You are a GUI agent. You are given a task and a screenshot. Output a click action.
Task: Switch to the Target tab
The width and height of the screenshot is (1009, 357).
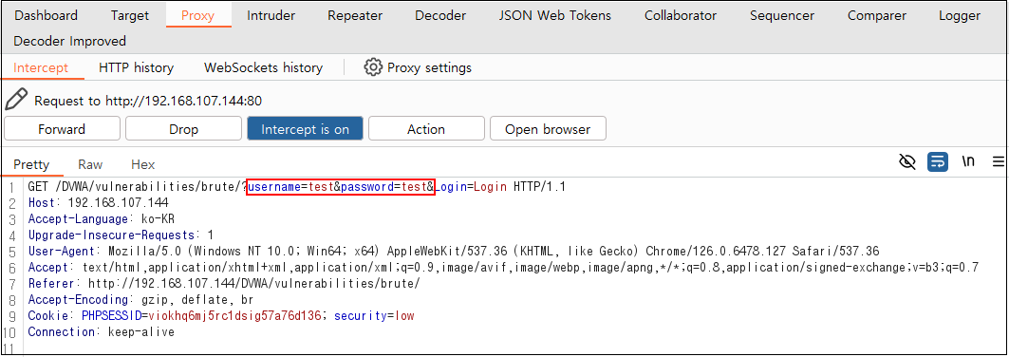click(129, 15)
